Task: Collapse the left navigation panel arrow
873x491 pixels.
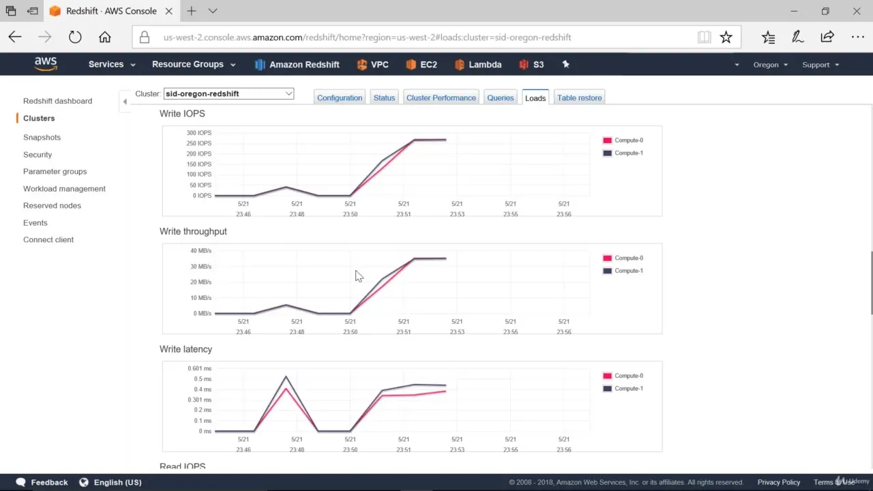Action: [125, 102]
